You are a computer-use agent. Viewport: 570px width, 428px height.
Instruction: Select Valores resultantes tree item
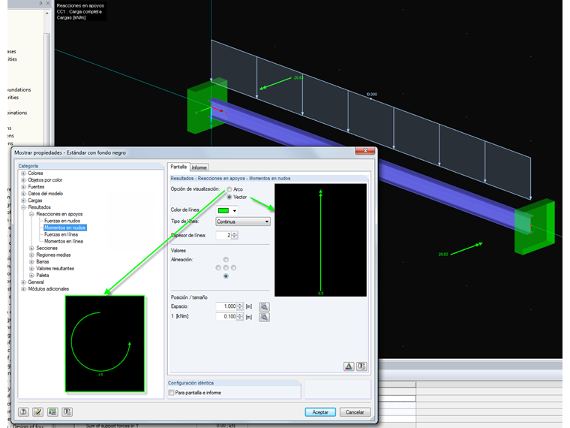click(x=55, y=269)
